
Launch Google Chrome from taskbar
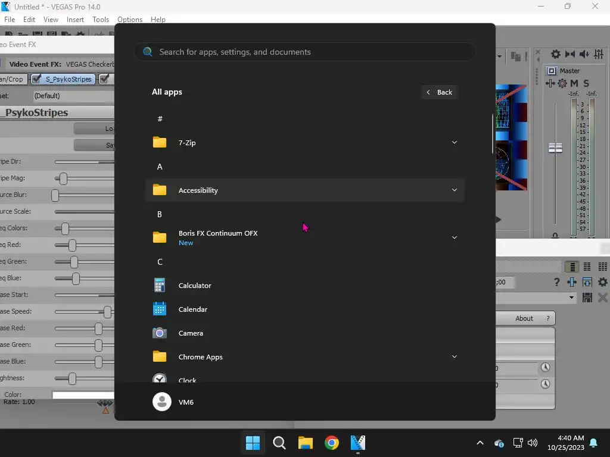tap(331, 443)
